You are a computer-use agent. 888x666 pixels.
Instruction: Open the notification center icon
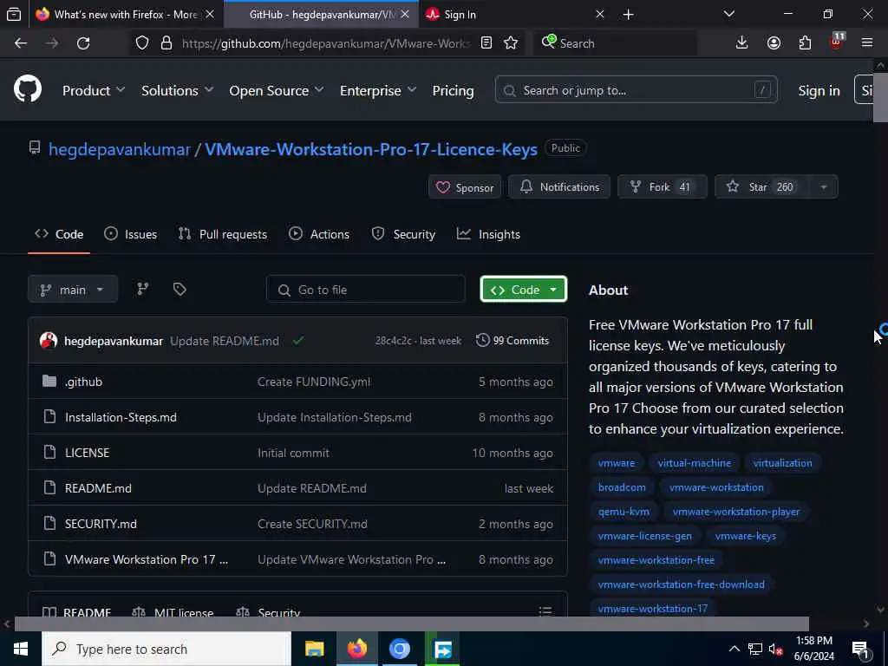(x=860, y=650)
